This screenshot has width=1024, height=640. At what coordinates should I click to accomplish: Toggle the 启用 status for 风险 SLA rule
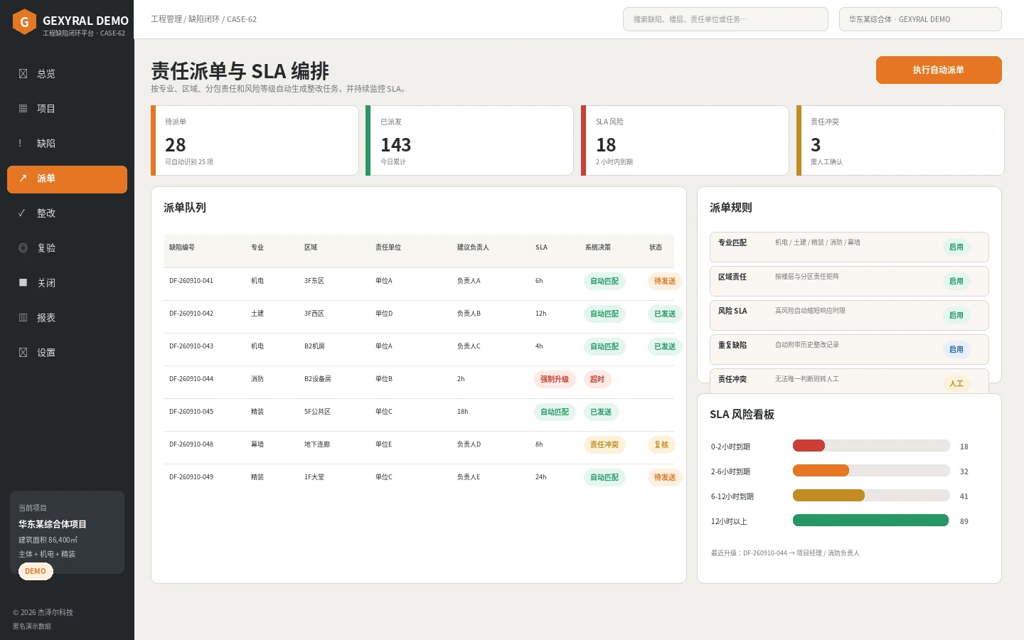click(x=956, y=316)
